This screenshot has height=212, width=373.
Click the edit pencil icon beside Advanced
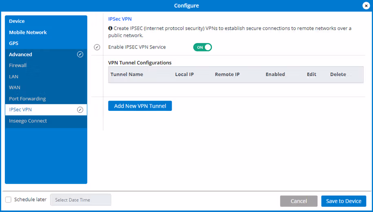(x=80, y=55)
